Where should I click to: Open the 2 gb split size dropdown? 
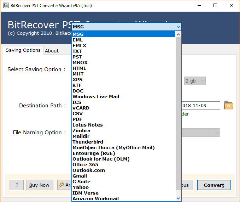pyautogui.click(x=195, y=81)
